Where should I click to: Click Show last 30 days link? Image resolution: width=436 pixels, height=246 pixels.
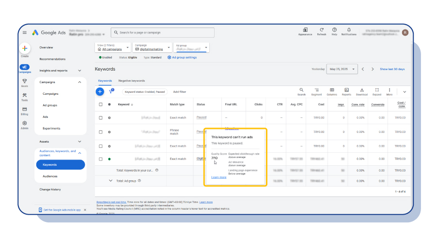coord(392,69)
